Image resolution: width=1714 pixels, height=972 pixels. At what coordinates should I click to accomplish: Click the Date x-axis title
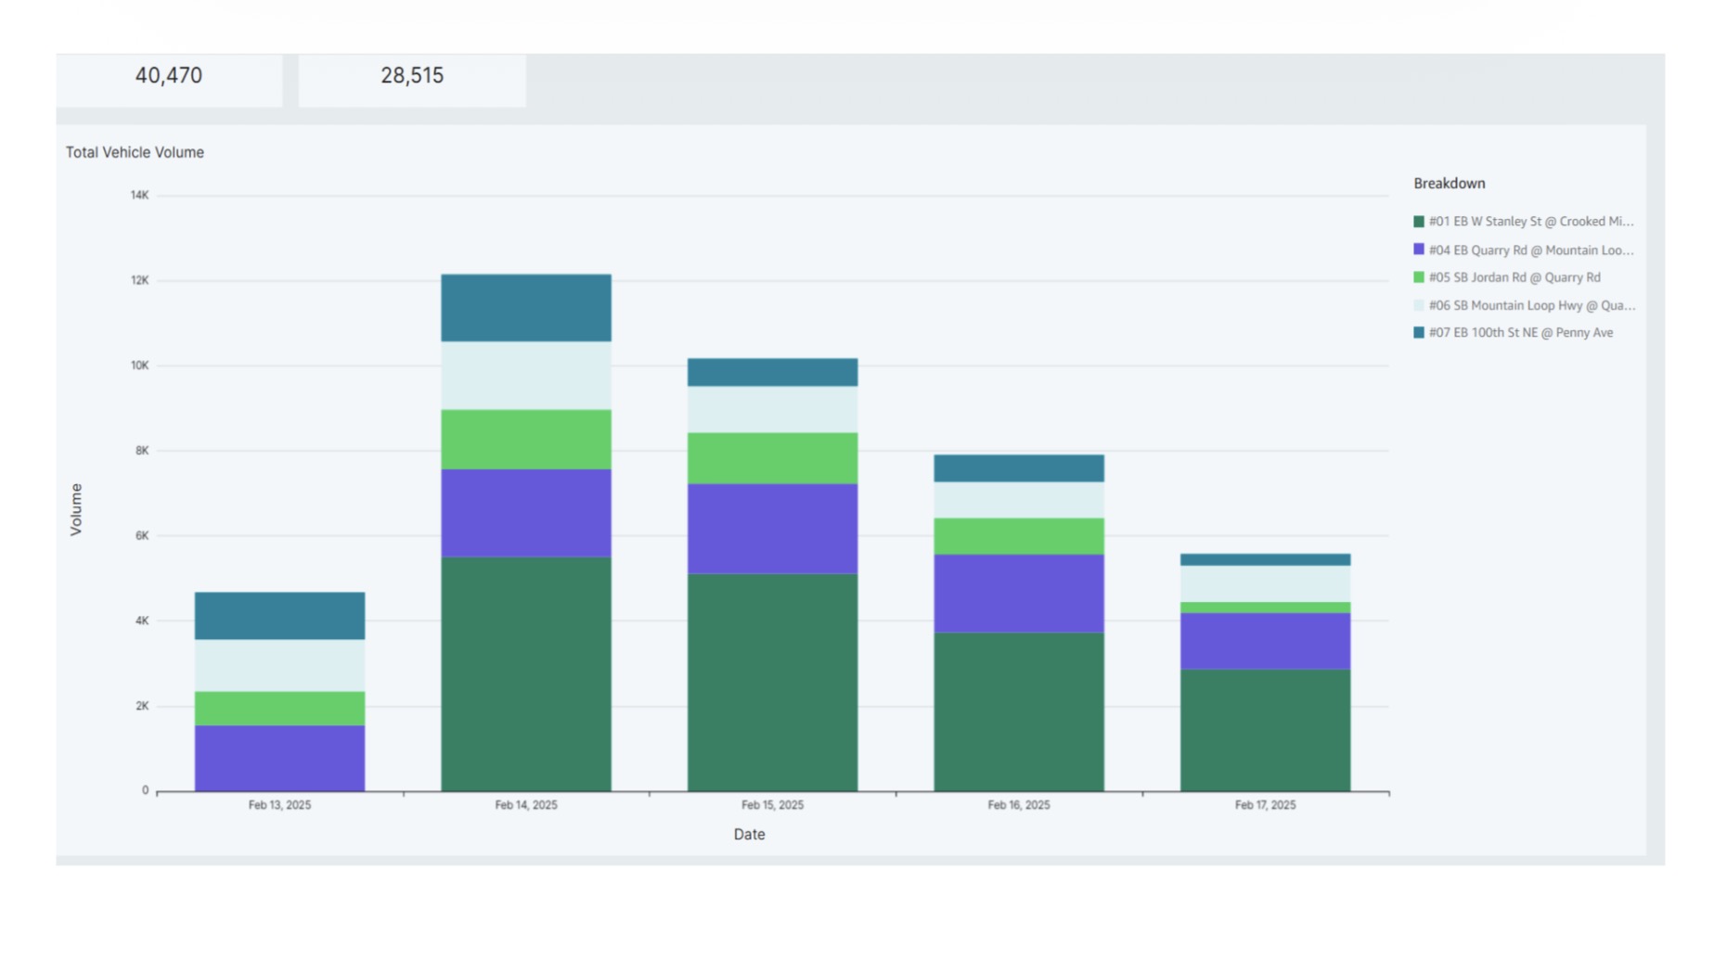point(749,835)
